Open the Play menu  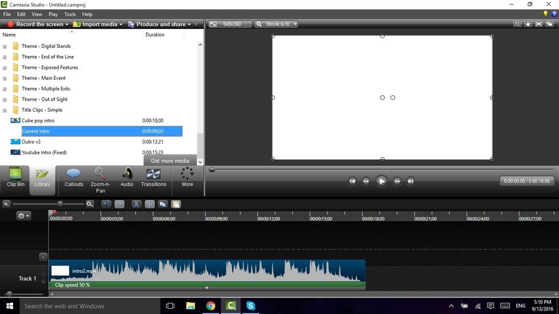(x=53, y=14)
